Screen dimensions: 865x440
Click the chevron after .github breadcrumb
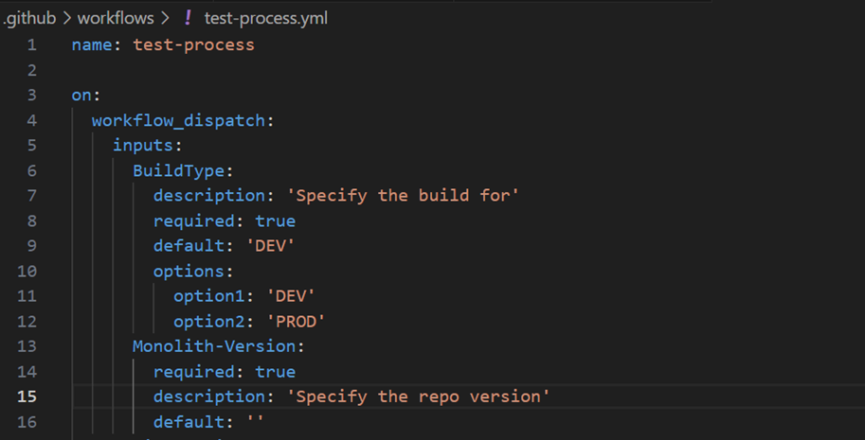(68, 18)
